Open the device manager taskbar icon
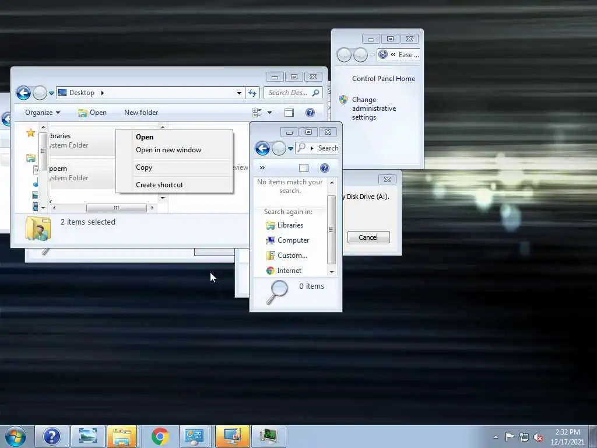The height and width of the screenshot is (448, 597). 268,436
